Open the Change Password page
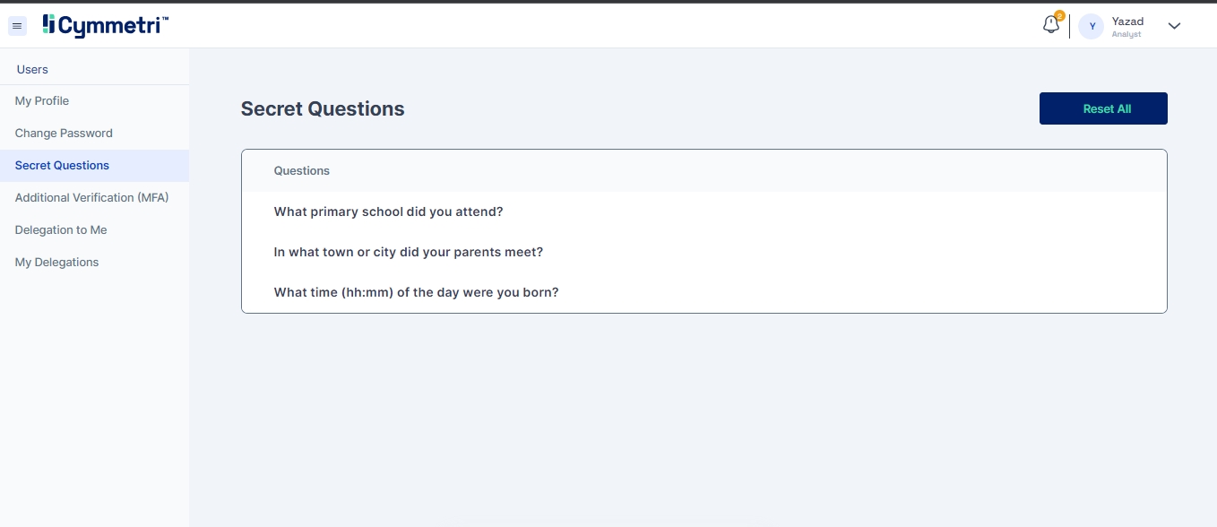This screenshot has width=1217, height=527. [x=64, y=134]
